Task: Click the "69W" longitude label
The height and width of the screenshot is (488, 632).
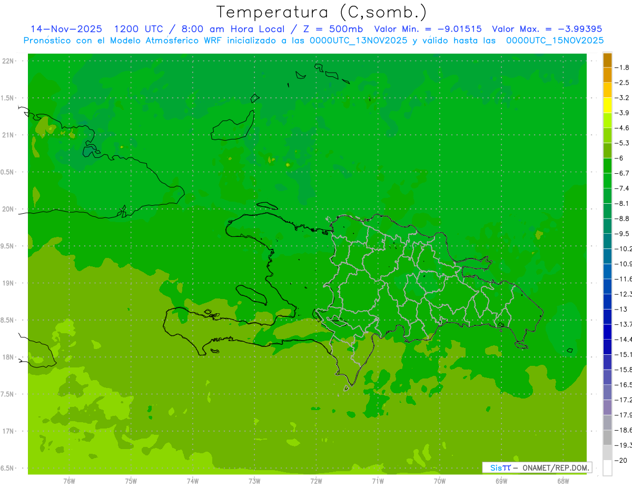Action: click(501, 481)
